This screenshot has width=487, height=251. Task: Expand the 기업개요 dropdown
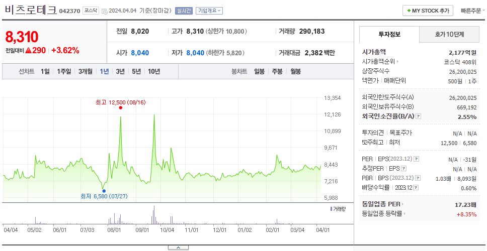(x=209, y=11)
